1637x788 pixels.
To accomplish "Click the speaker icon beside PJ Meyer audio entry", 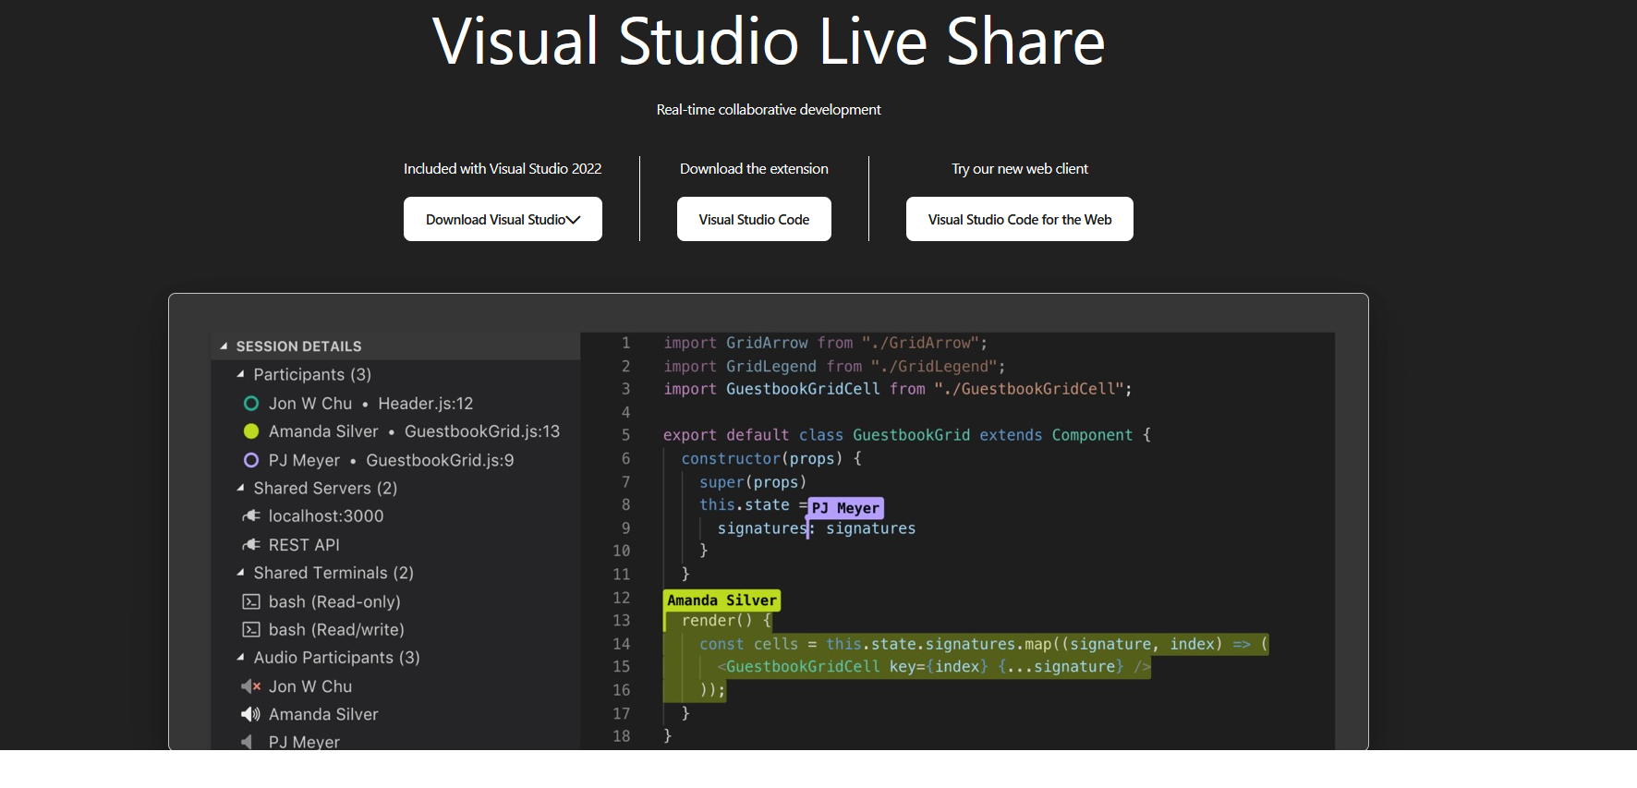I will tap(247, 742).
